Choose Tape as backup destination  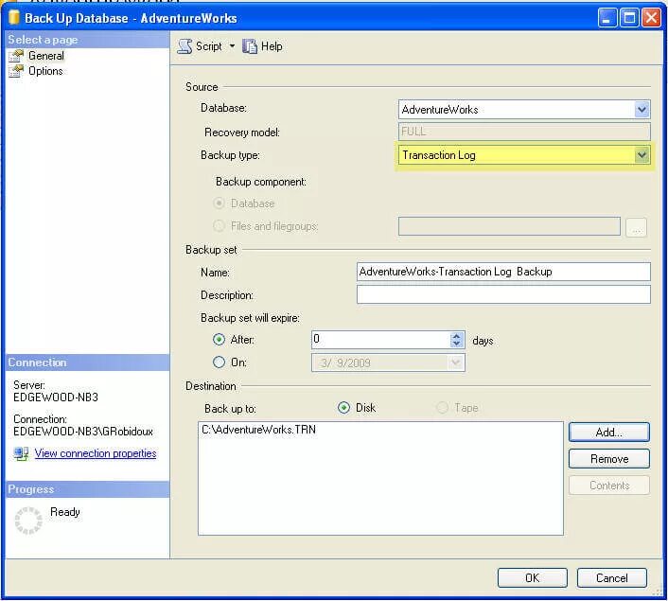pos(443,408)
